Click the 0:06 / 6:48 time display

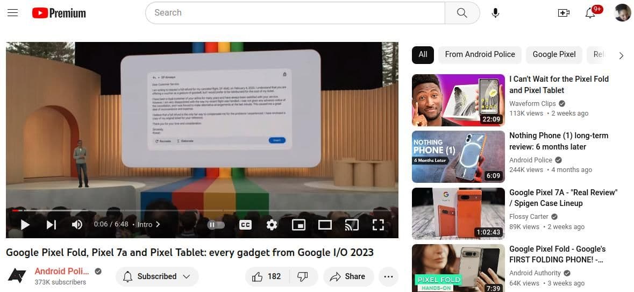[x=111, y=224]
